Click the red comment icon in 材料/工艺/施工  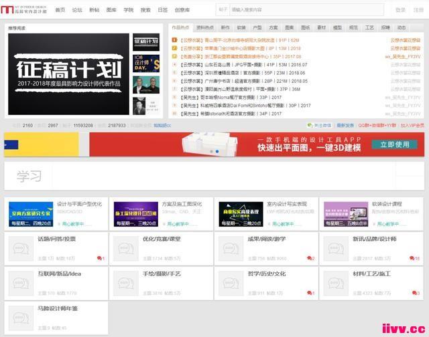coord(414,293)
